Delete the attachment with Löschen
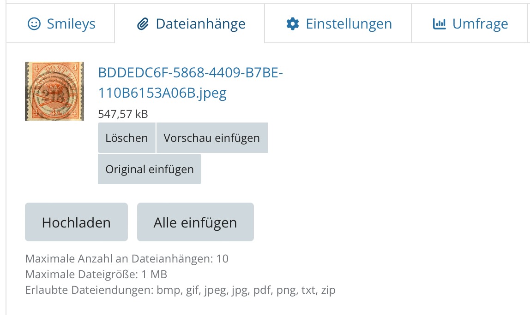Viewport: 530px width, 315px height. [126, 138]
